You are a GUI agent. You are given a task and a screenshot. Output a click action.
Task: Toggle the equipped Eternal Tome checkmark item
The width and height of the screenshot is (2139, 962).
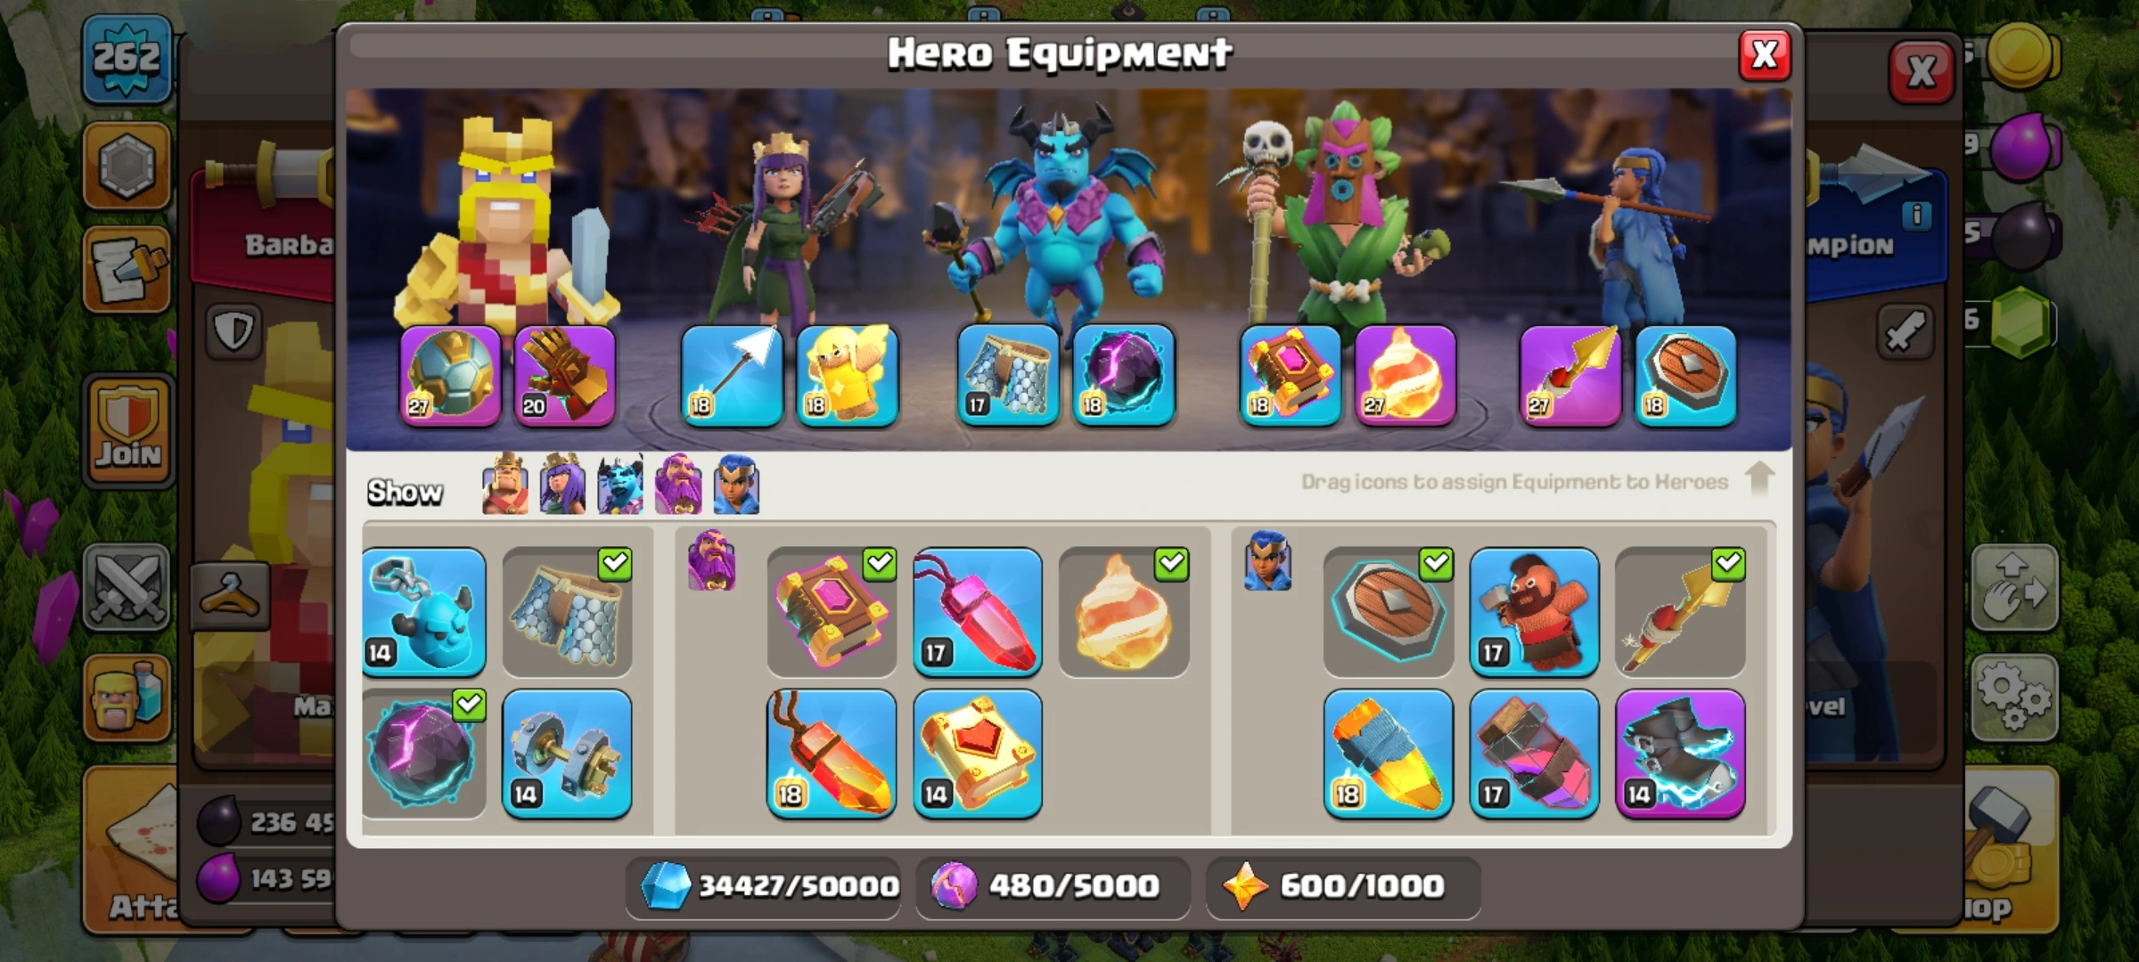[x=832, y=612]
